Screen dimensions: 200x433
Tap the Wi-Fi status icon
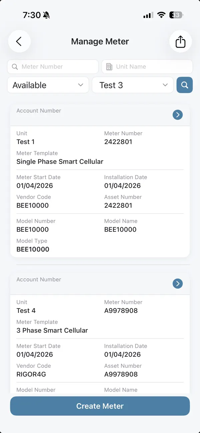pos(161,15)
